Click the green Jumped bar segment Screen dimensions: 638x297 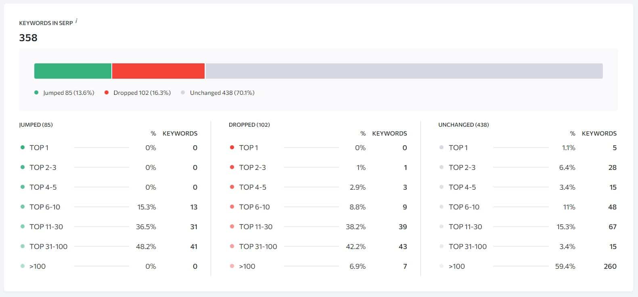pyautogui.click(x=73, y=71)
